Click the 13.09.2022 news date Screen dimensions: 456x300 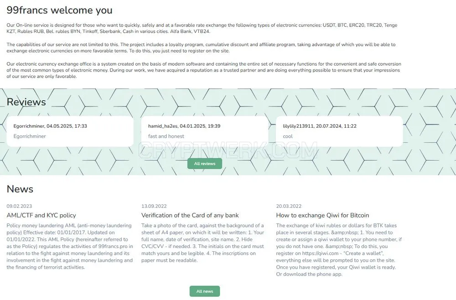(154, 206)
